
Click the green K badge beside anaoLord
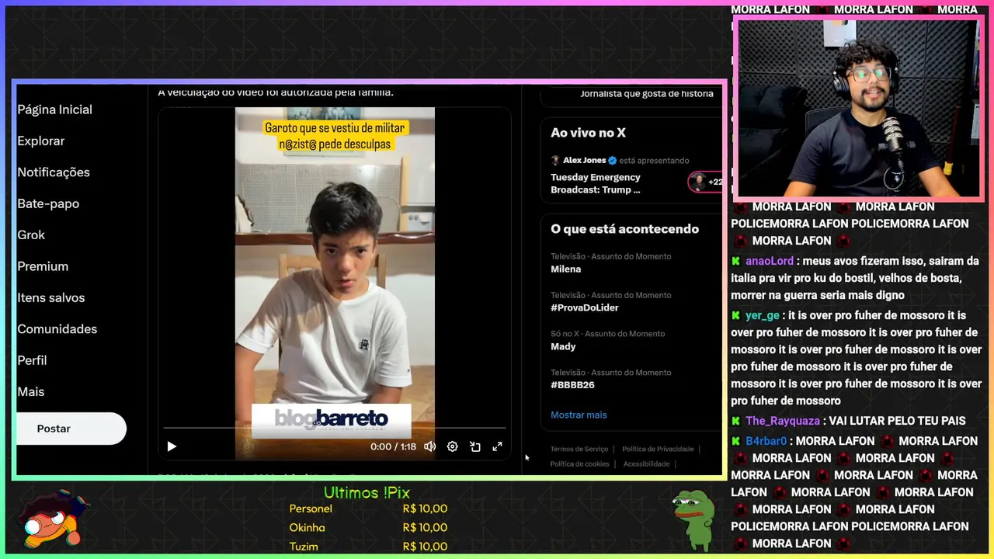pos(736,261)
